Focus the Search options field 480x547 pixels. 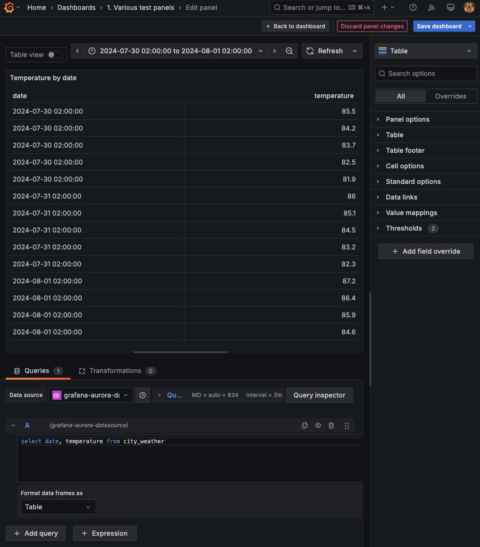pos(426,74)
